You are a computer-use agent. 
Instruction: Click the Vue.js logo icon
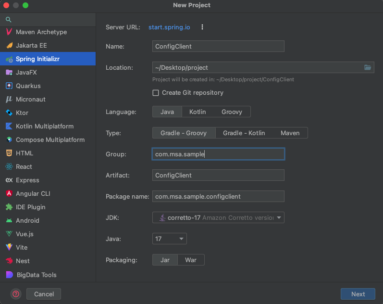tap(9, 234)
